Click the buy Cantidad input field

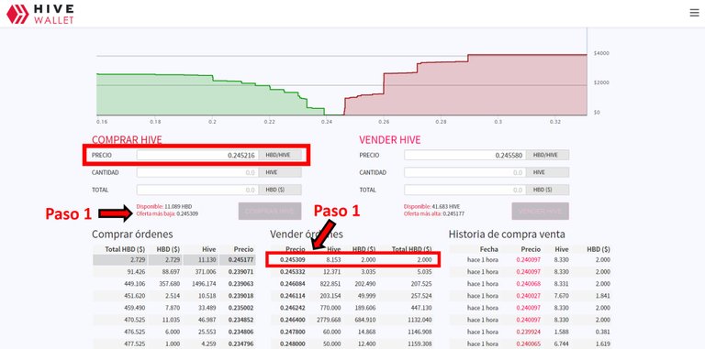point(197,172)
